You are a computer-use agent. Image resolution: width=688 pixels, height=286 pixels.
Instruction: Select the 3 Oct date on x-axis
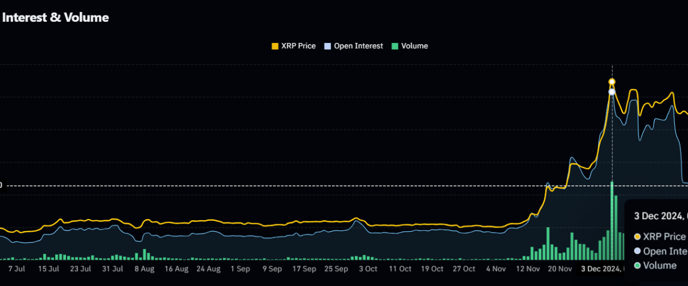(x=368, y=268)
